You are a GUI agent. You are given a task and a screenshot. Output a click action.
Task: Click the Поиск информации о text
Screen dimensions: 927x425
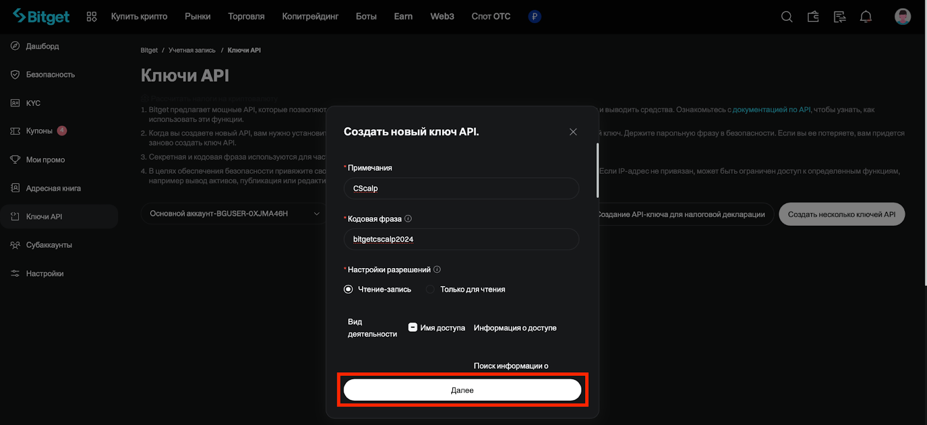click(511, 366)
